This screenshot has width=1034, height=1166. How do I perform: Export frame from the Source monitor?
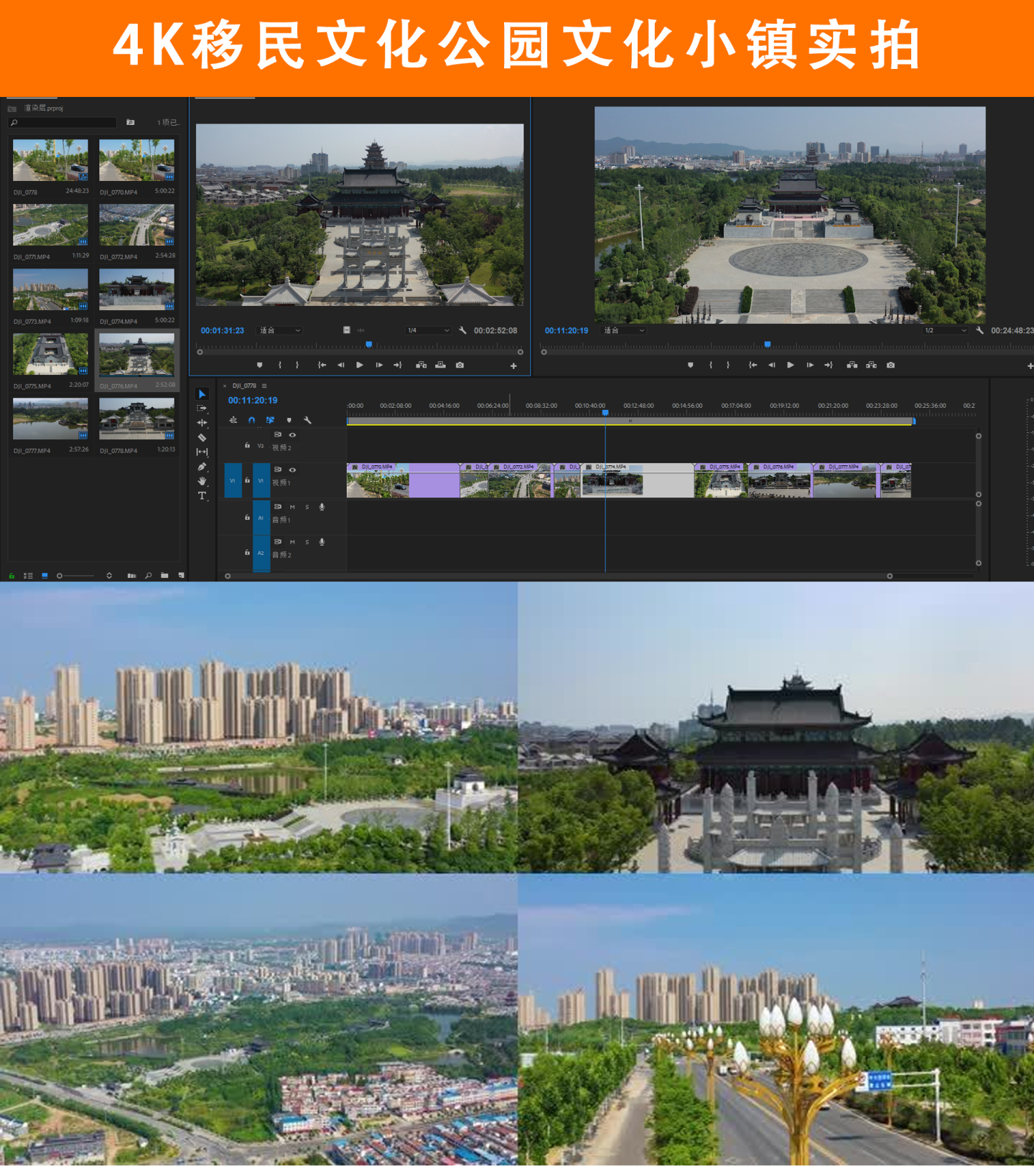[460, 365]
